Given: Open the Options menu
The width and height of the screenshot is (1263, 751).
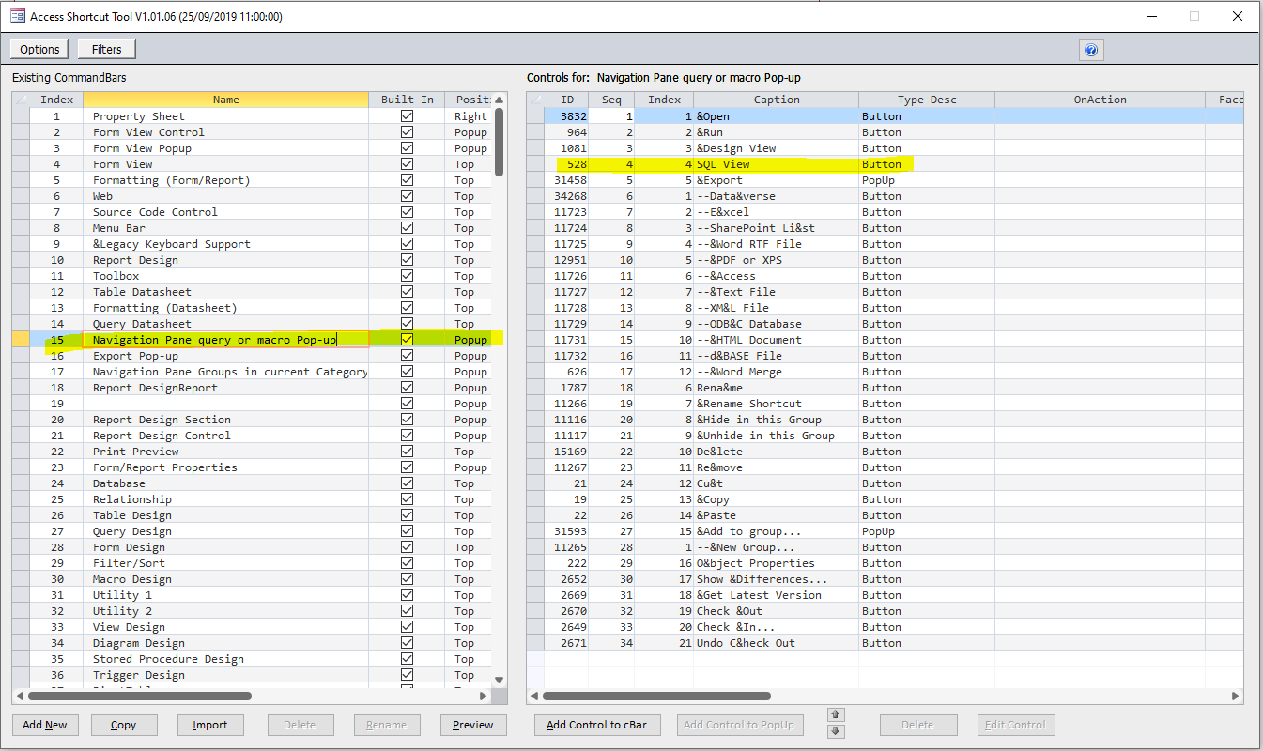Looking at the screenshot, I should 39,49.
